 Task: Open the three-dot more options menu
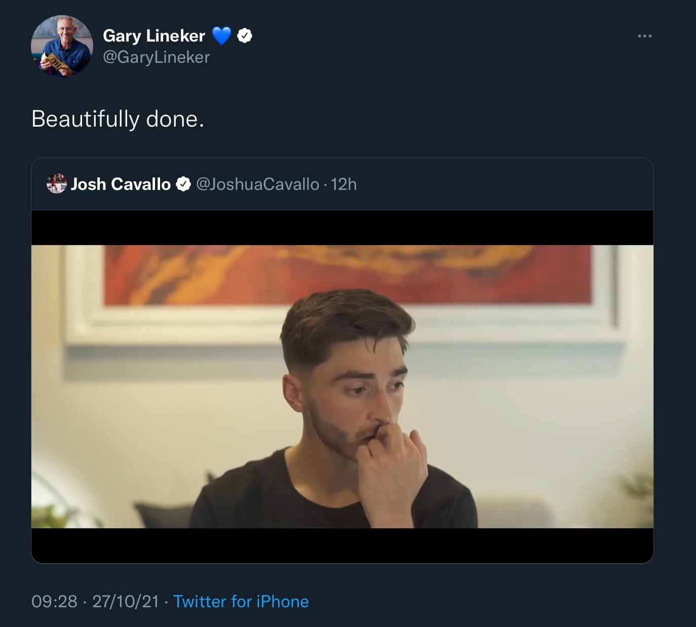[x=644, y=36]
